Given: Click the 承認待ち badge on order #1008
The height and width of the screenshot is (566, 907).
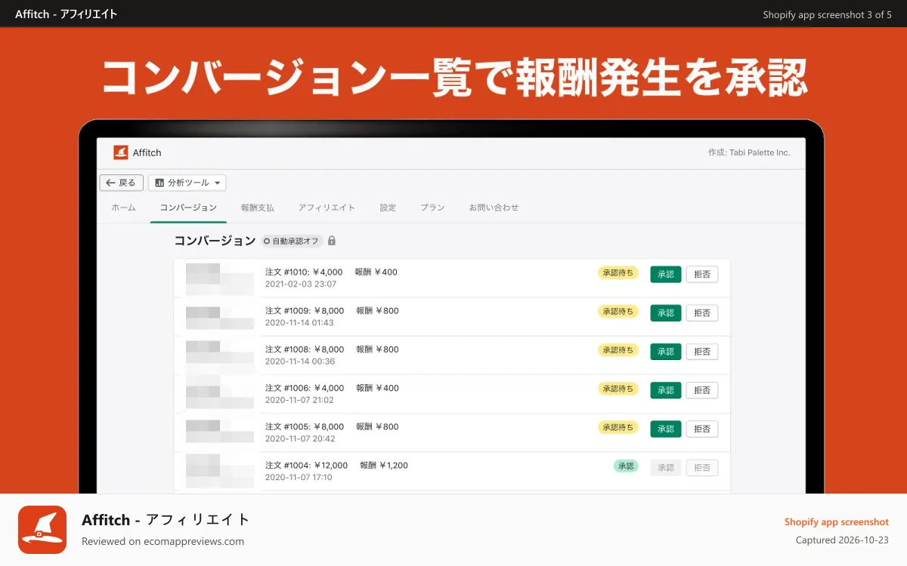Looking at the screenshot, I should 618,349.
